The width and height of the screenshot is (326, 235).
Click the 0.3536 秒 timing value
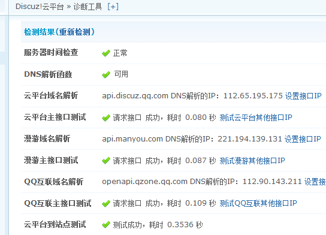185,225
